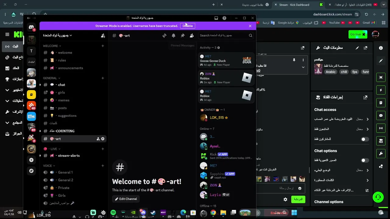Screen dimensions: 390x219
Task: Collapse the WELCOME channel category
Action: click(x=52, y=46)
